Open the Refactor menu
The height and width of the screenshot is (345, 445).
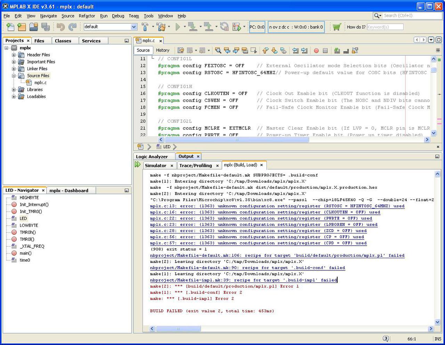coord(87,16)
